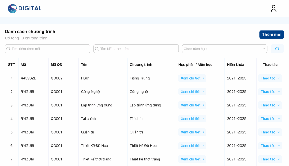The width and height of the screenshot is (289, 166).
Task: Click the Thêm mới button
Action: (x=272, y=35)
